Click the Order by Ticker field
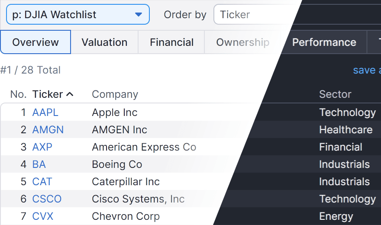The width and height of the screenshot is (381, 225). pyautogui.click(x=255, y=15)
